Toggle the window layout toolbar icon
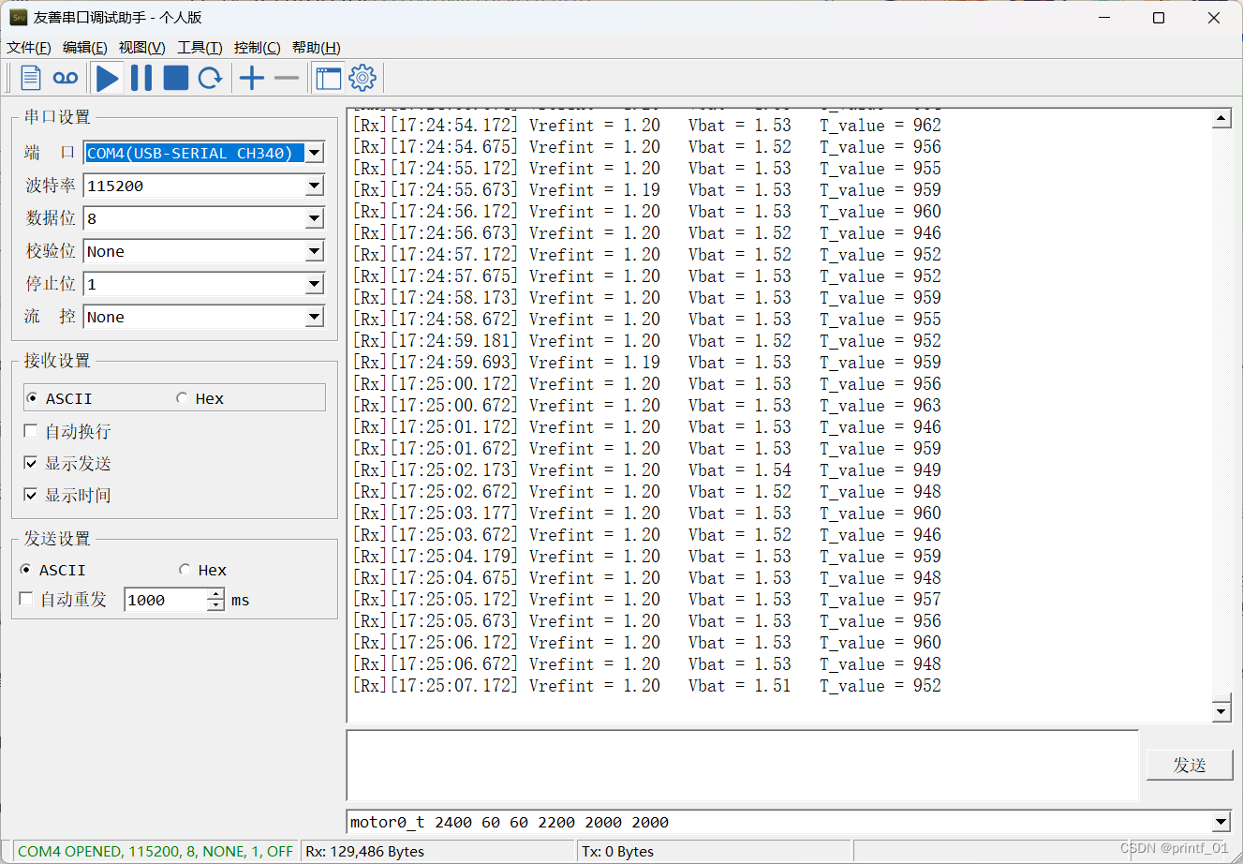This screenshot has height=864, width=1243. (329, 79)
